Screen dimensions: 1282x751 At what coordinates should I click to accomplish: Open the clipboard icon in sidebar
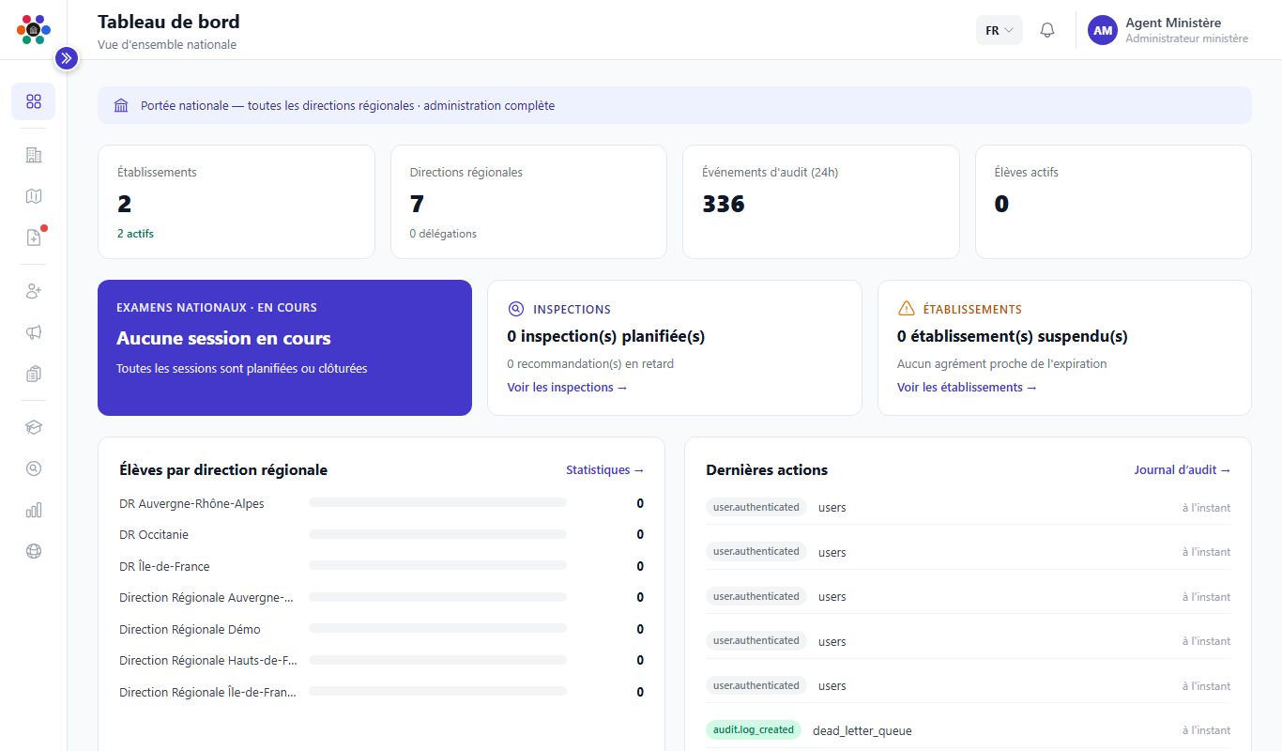pos(34,375)
